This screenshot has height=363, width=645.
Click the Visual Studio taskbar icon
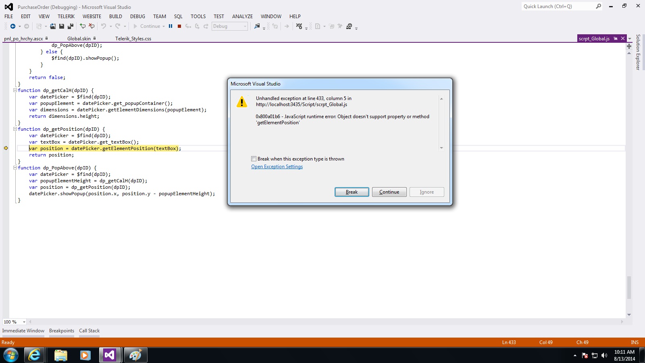(110, 355)
